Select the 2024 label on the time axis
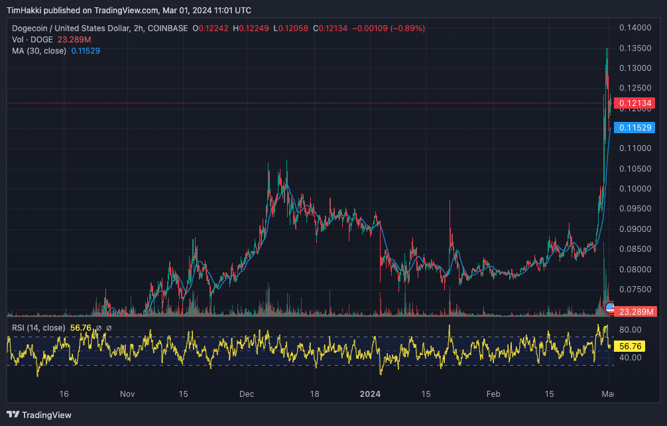This screenshot has height=426, width=667. pyautogui.click(x=370, y=394)
